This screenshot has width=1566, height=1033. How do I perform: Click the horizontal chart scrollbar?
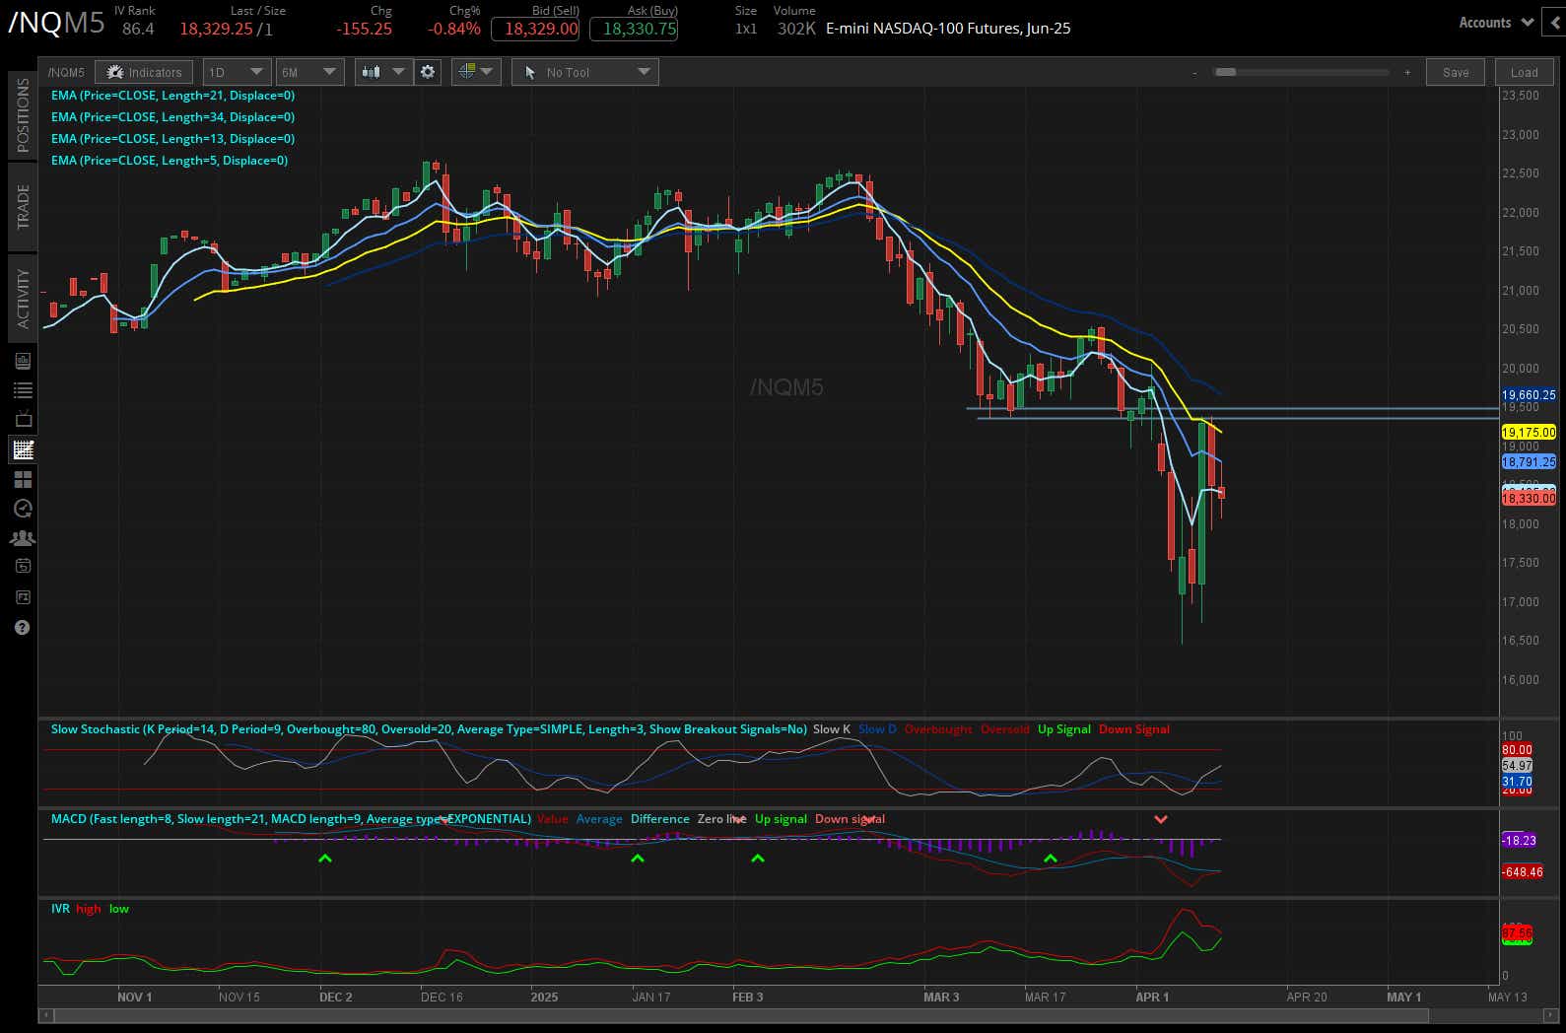pyautogui.click(x=741, y=1014)
